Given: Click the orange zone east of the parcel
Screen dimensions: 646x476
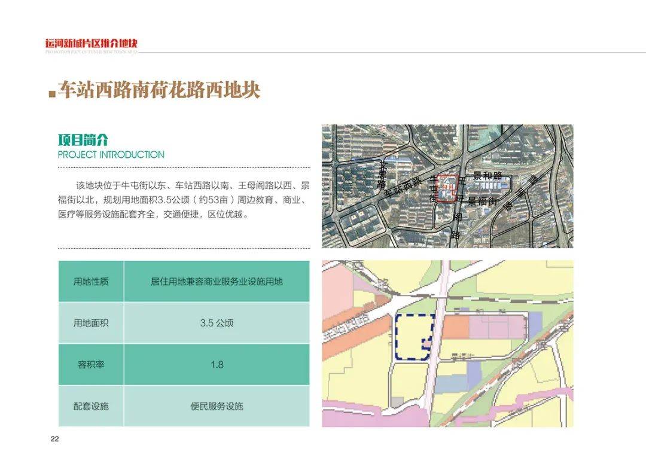Looking at the screenshot, I should pyautogui.click(x=456, y=327).
